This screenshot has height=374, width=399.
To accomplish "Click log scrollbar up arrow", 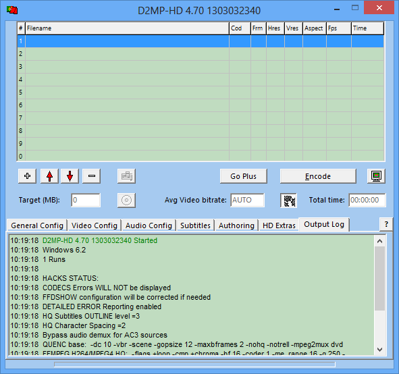I will [379, 241].
